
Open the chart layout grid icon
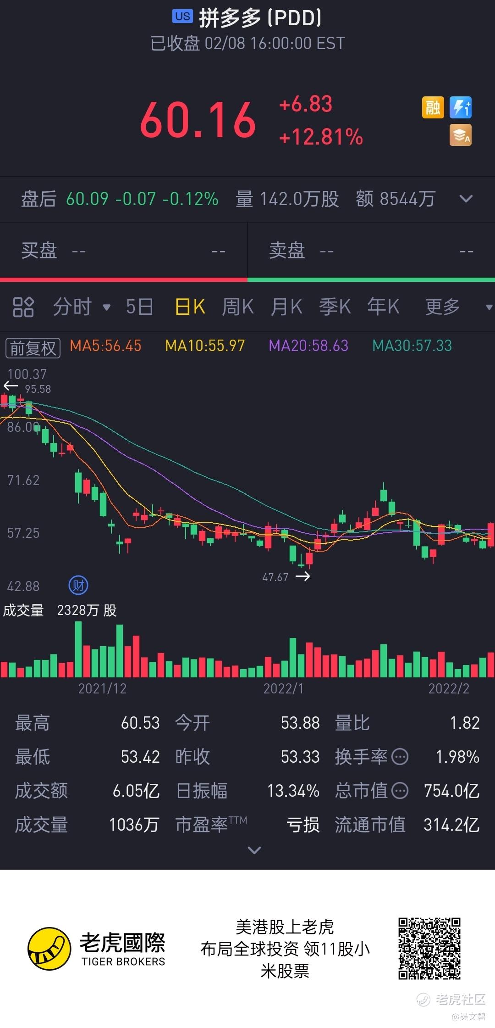coord(23,307)
